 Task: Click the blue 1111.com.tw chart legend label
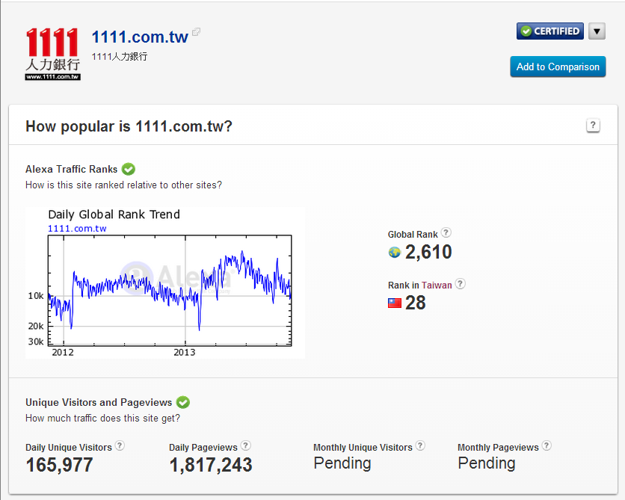pos(77,229)
